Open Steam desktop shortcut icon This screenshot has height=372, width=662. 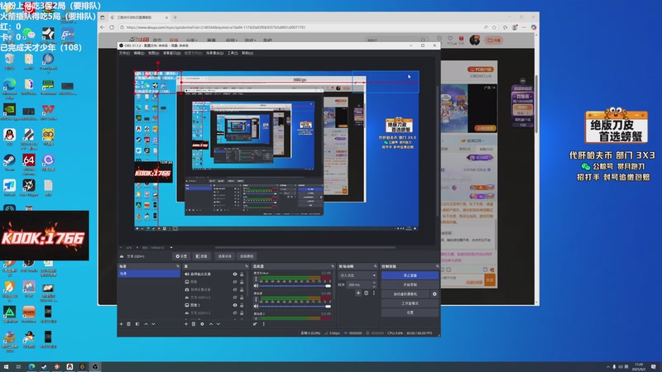tap(9, 162)
